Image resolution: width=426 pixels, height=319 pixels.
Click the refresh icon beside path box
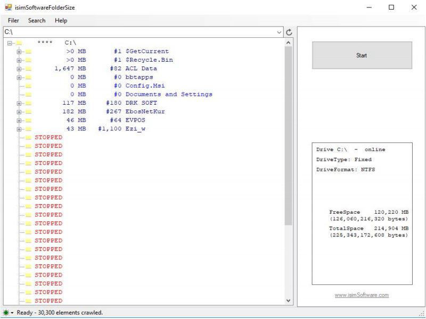pyautogui.click(x=289, y=32)
